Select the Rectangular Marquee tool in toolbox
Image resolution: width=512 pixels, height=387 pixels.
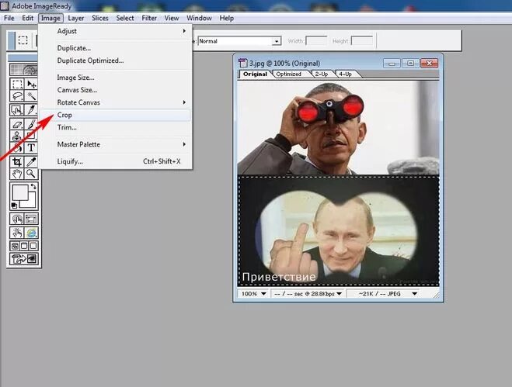click(x=17, y=84)
